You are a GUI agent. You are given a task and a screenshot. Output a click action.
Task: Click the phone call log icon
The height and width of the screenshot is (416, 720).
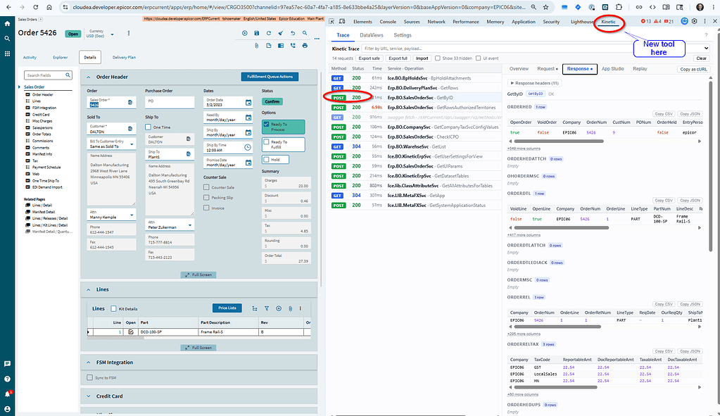pos(293,46)
